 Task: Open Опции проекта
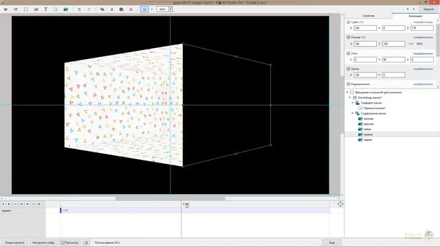coord(14,242)
